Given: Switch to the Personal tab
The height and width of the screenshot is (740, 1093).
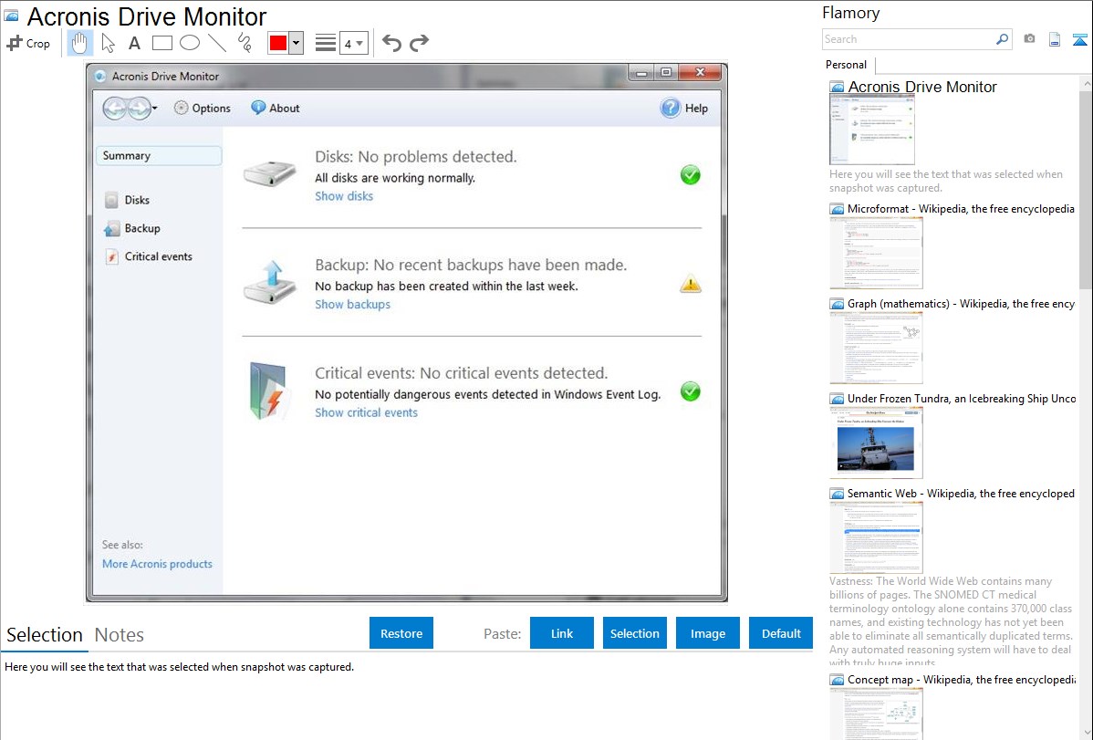Looking at the screenshot, I should [847, 64].
